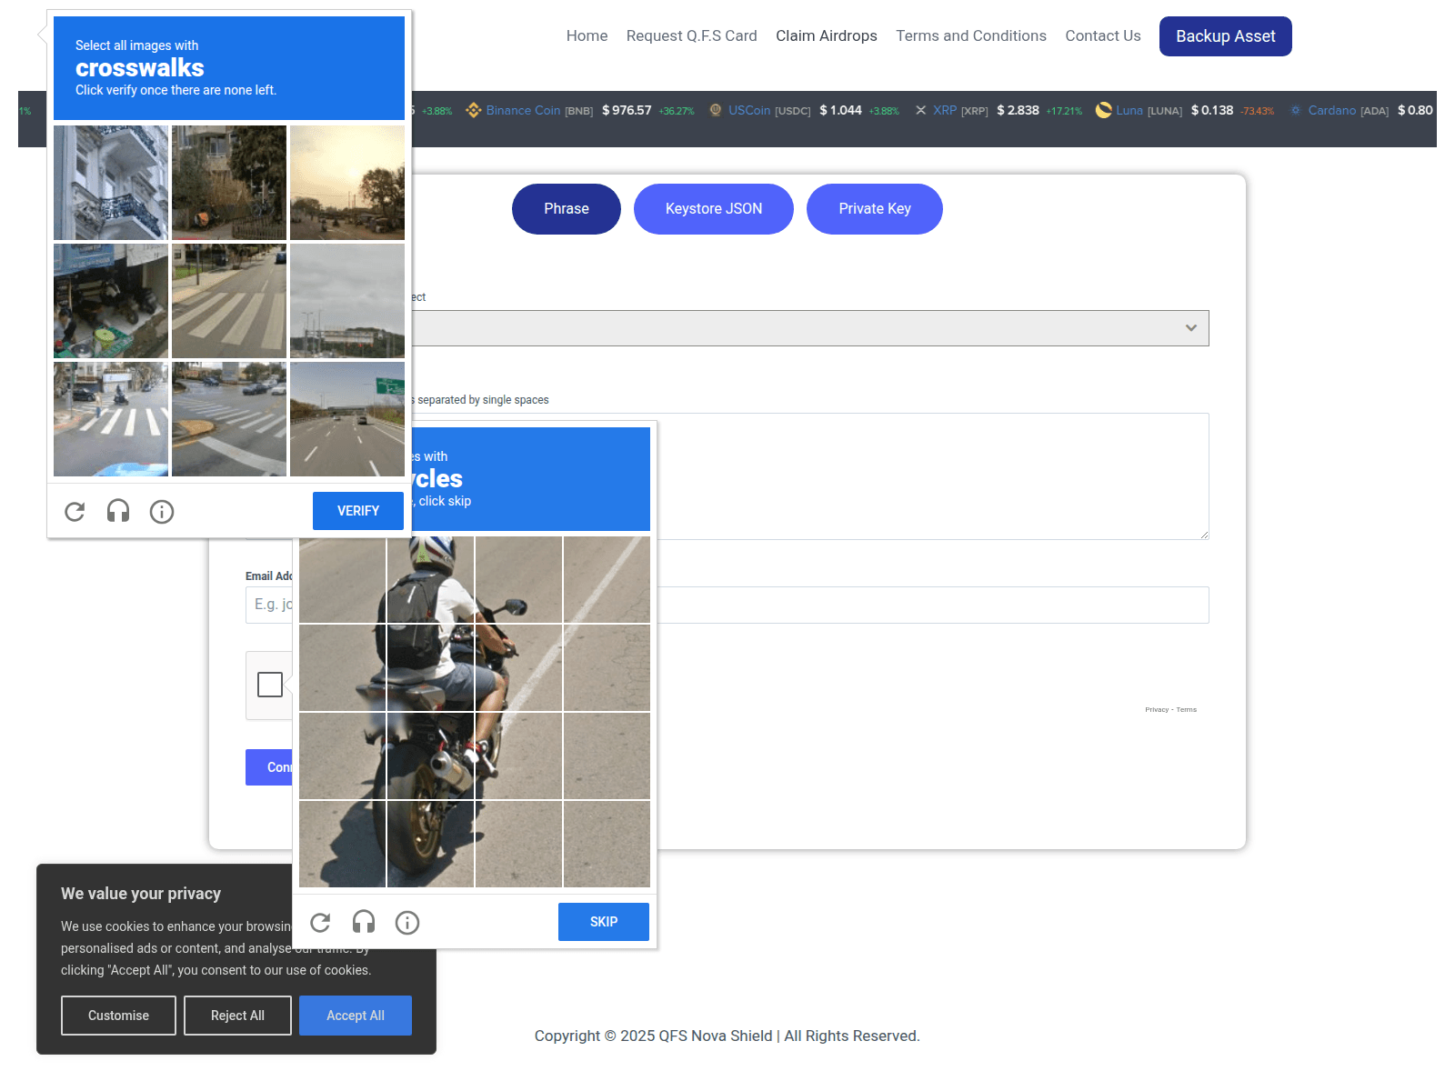Screen dimensions: 1455x1091
Task: Select the intersection image with cars
Action: pyautogui.click(x=229, y=419)
